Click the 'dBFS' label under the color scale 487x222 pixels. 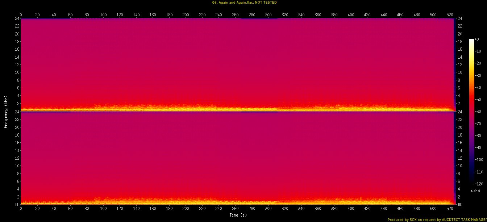click(x=475, y=190)
